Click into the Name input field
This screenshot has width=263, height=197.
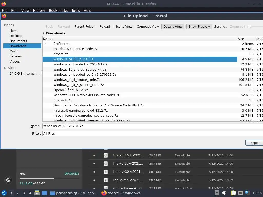[x=153, y=126]
